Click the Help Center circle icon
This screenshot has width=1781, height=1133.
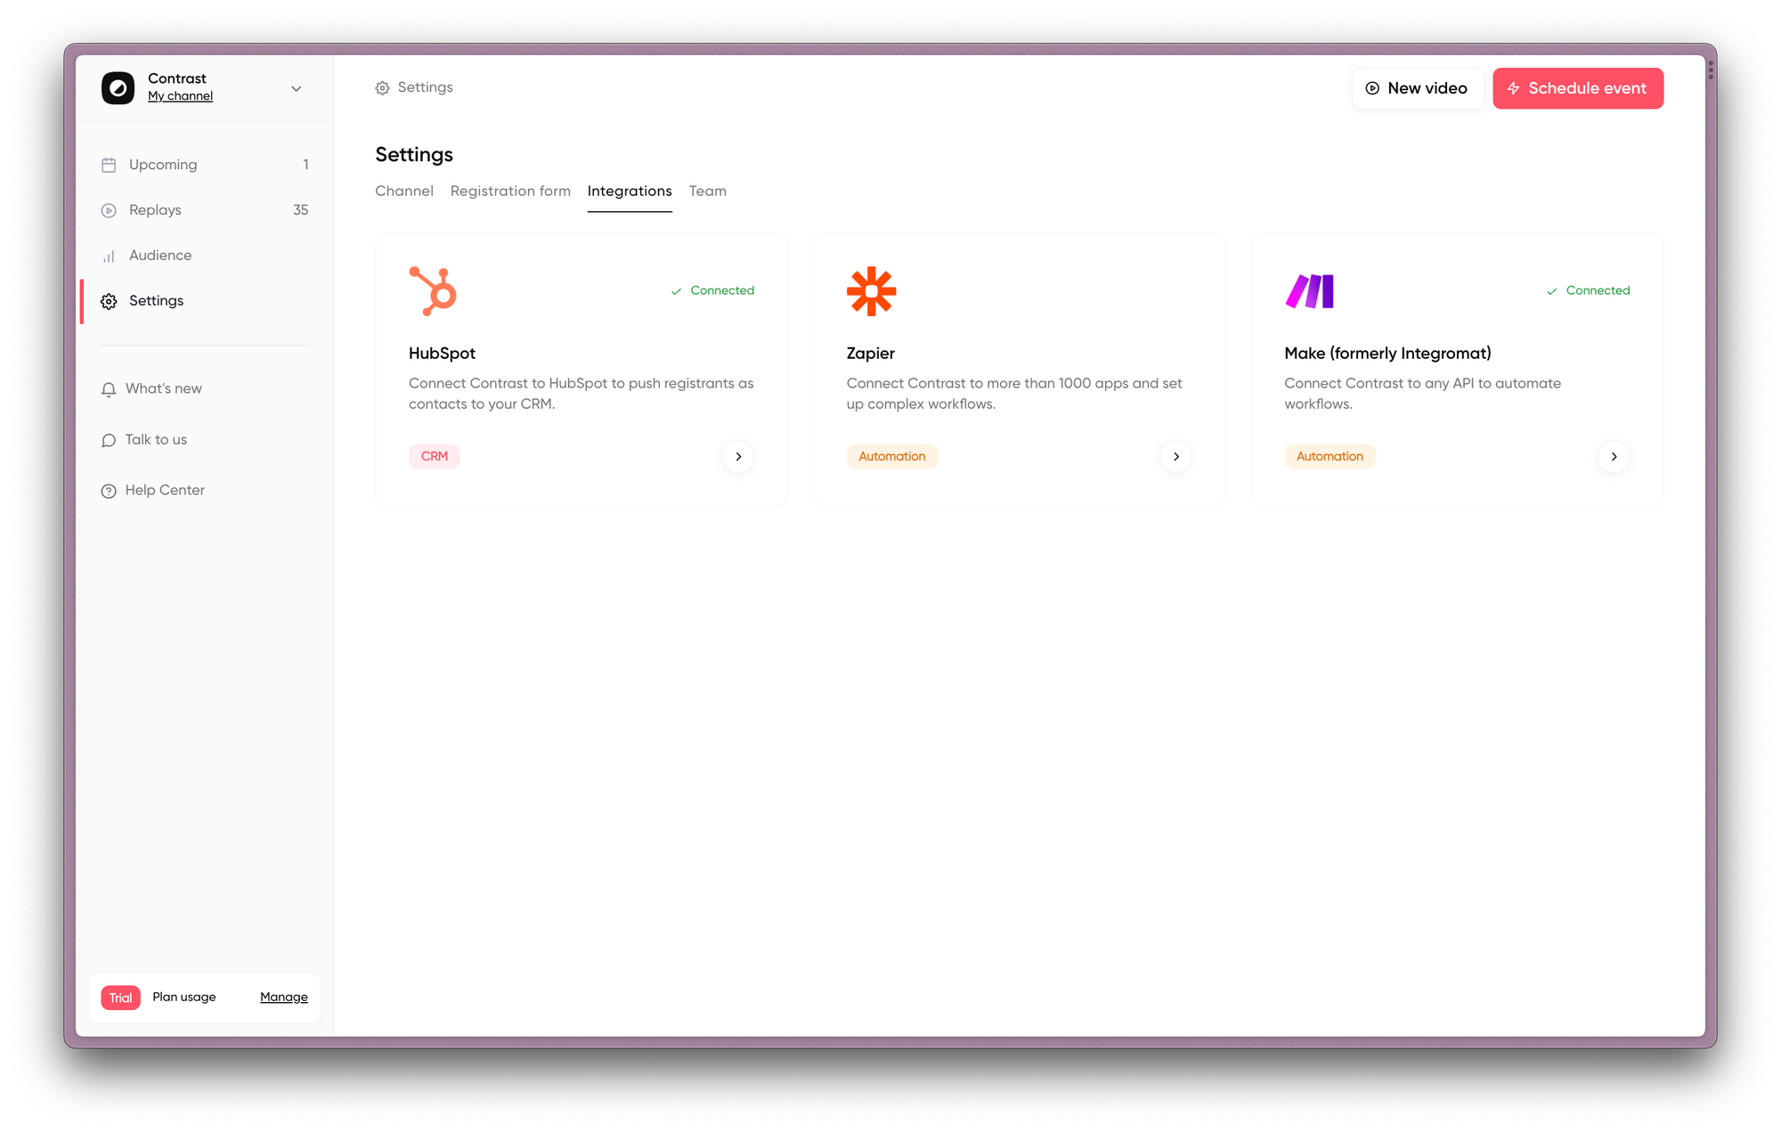click(x=109, y=491)
